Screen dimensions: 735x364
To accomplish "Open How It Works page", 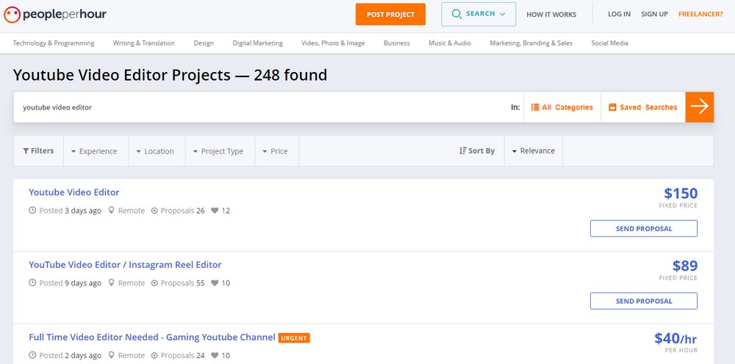I will 551,15.
